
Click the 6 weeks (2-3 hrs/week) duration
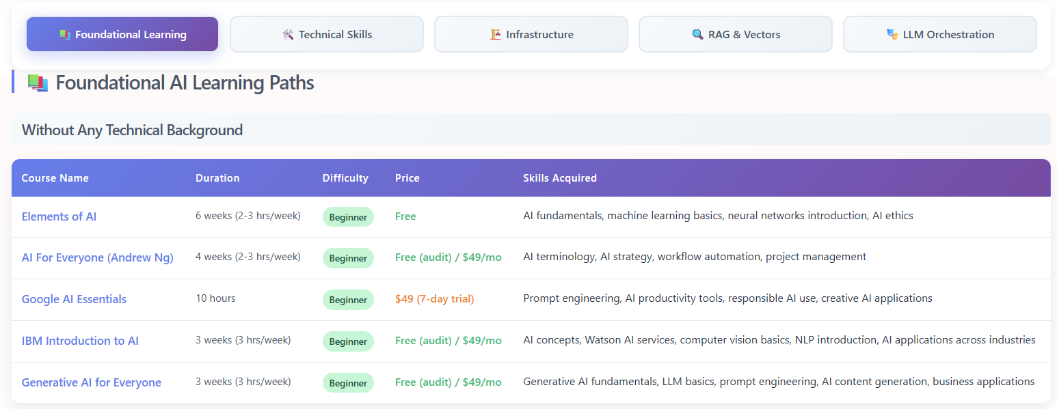coord(248,216)
